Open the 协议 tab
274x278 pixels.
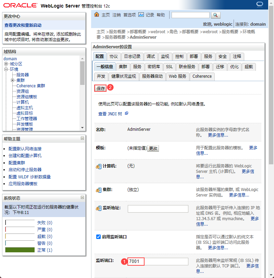pyautogui.click(x=114, y=56)
